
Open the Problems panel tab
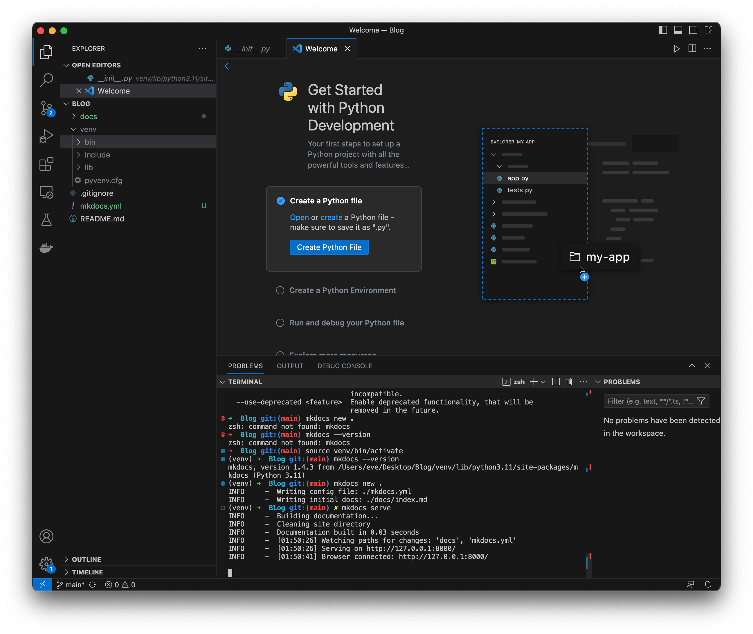(246, 366)
